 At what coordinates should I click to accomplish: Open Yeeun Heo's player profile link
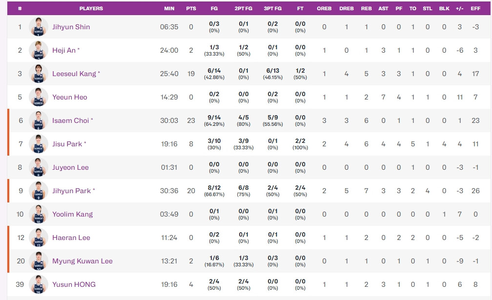click(x=69, y=97)
